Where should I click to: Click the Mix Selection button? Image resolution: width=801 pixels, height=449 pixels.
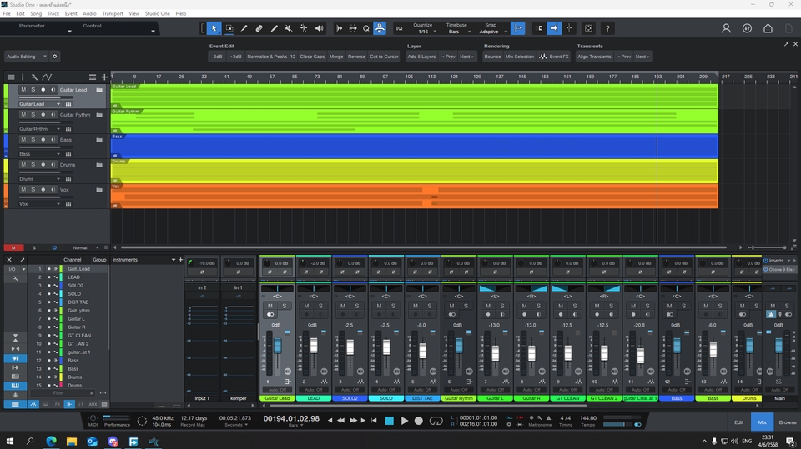click(520, 57)
